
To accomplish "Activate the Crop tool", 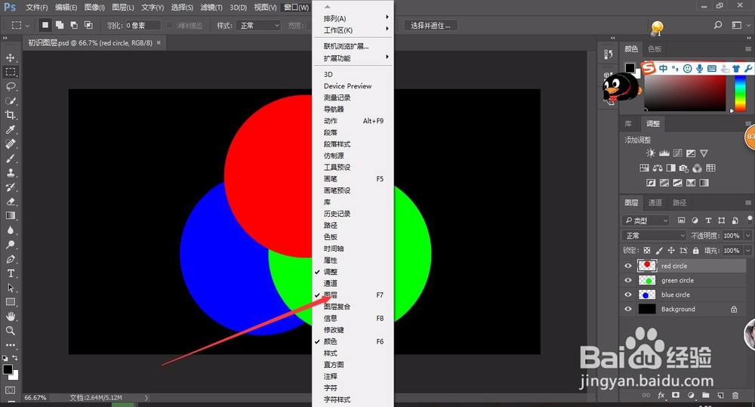I will [x=10, y=115].
